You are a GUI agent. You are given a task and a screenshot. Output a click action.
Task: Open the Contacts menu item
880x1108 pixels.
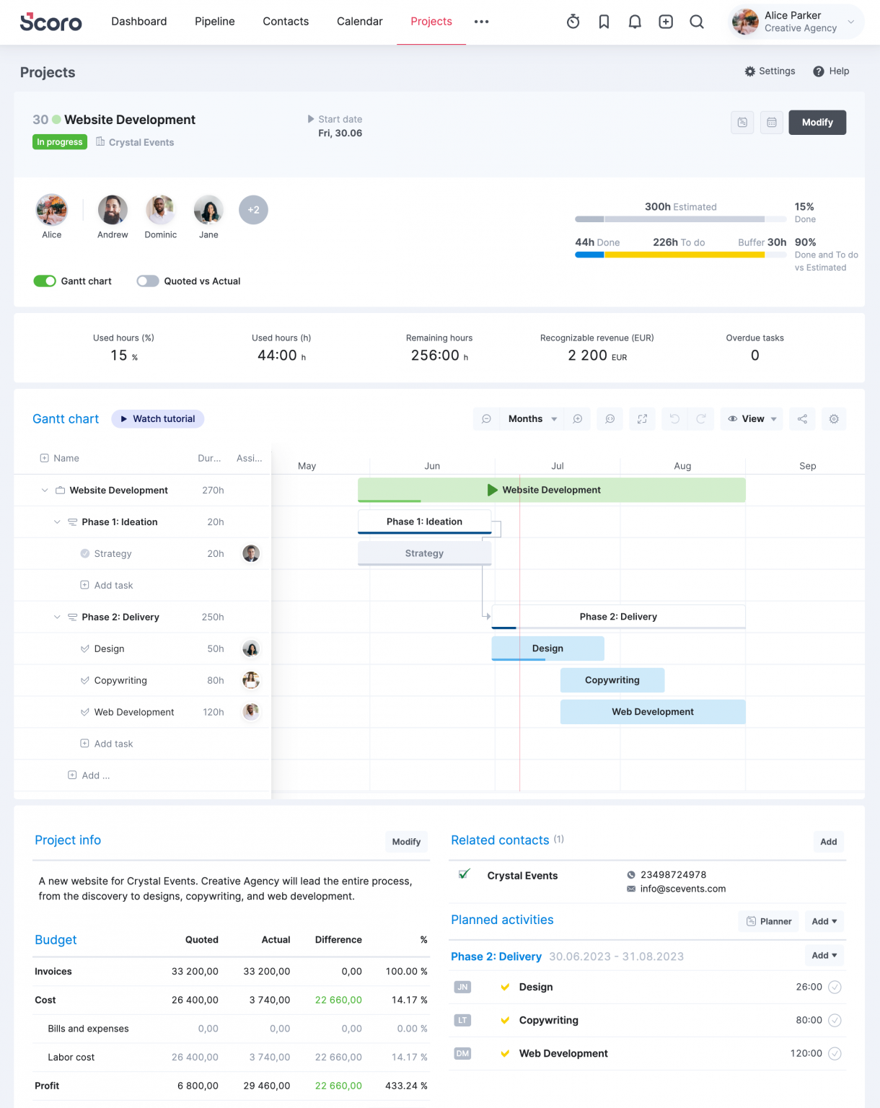[x=286, y=22]
